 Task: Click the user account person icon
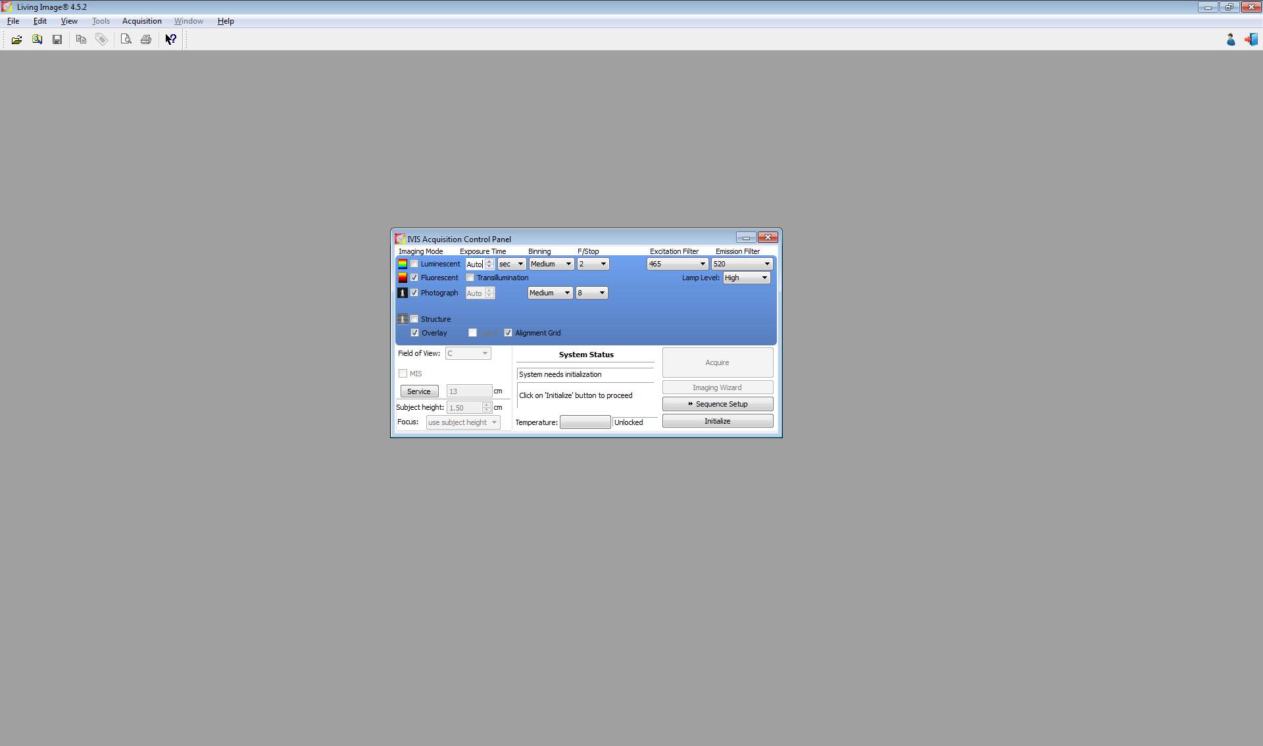1231,39
